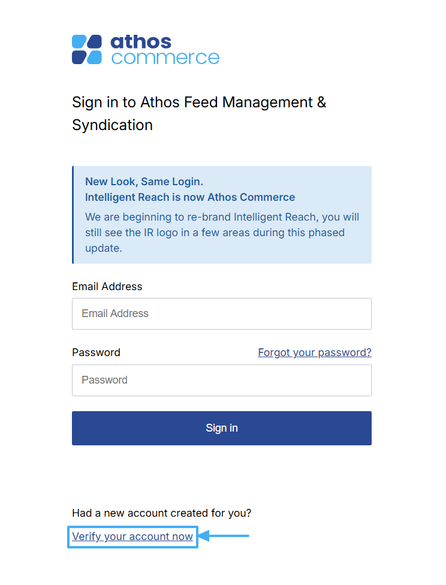Follow the "Verify your account now" link
The height and width of the screenshot is (585, 446).
(132, 536)
